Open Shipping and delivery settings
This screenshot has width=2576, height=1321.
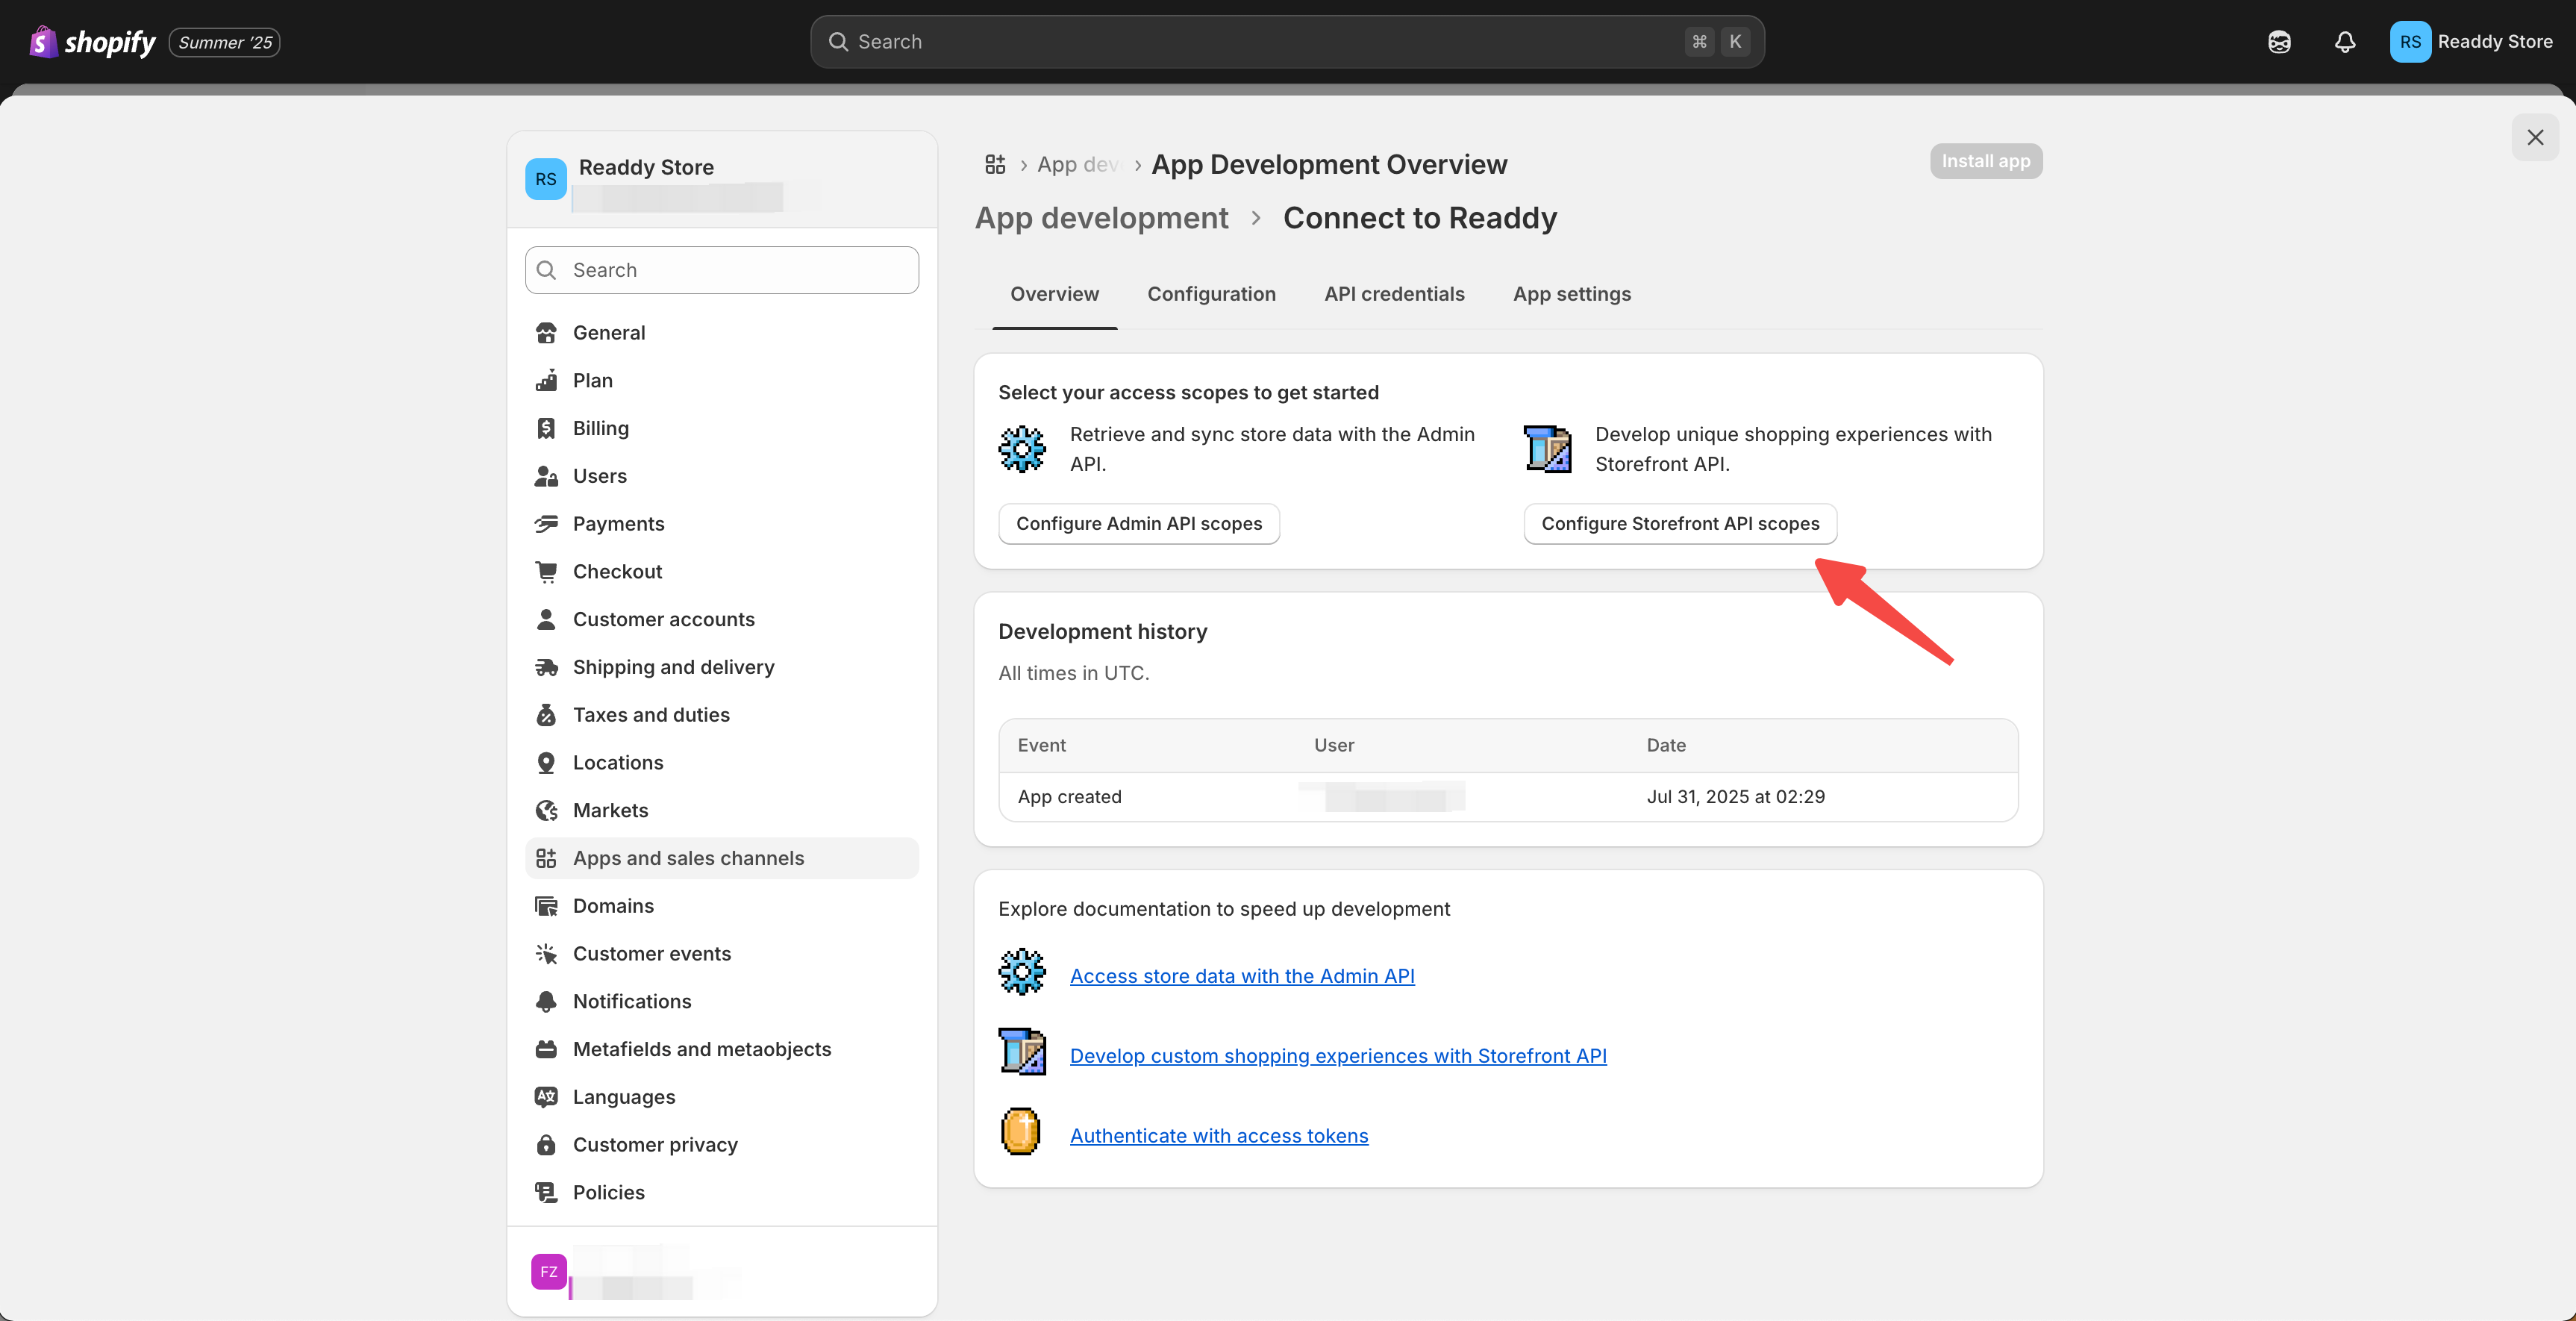673,667
